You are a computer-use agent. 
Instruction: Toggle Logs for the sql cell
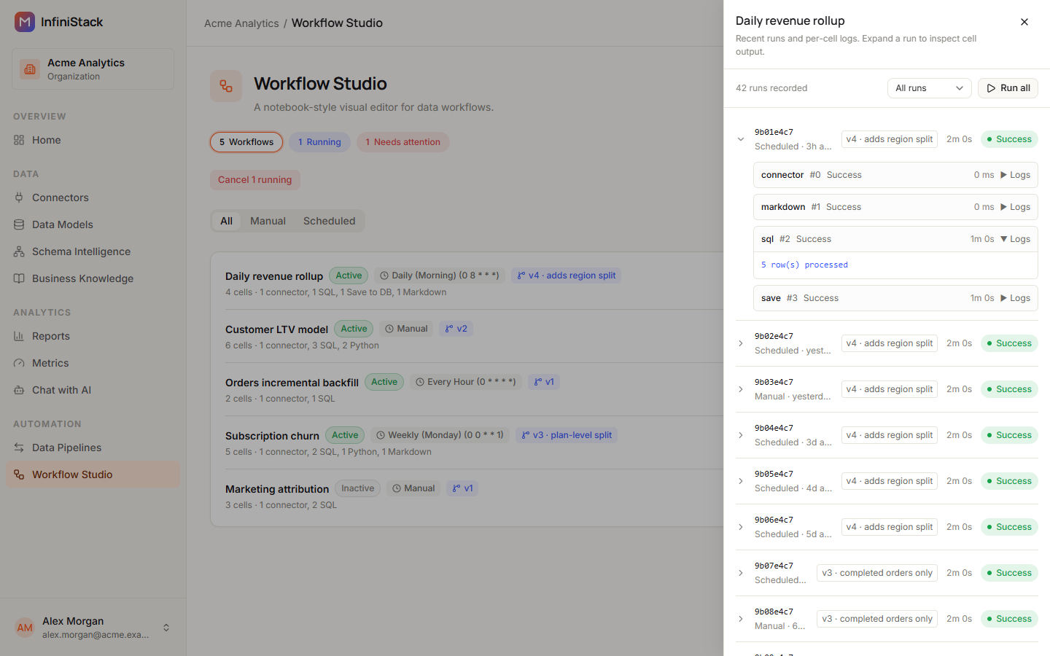(1015, 239)
